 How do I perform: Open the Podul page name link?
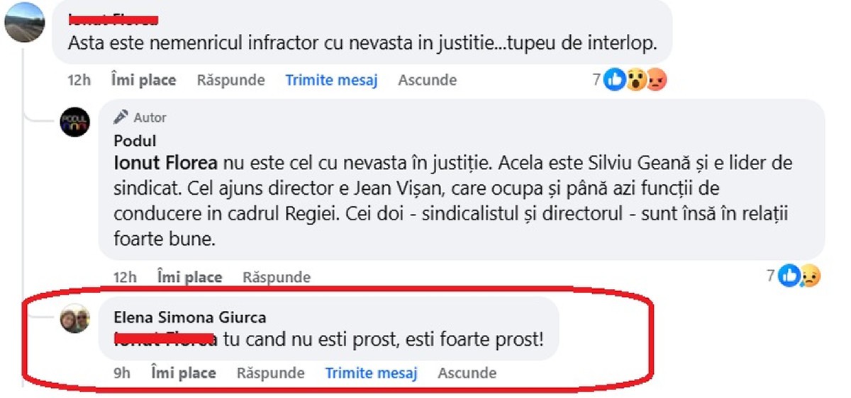point(135,141)
